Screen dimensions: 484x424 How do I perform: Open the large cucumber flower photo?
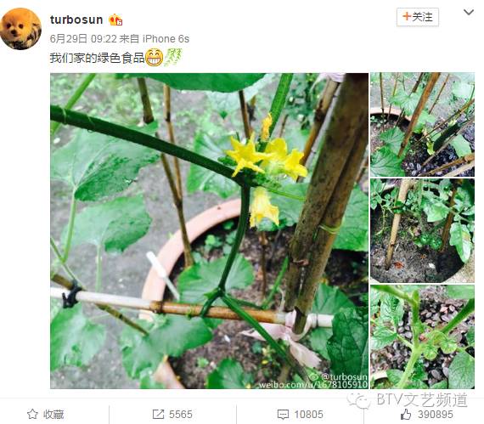[x=209, y=230]
